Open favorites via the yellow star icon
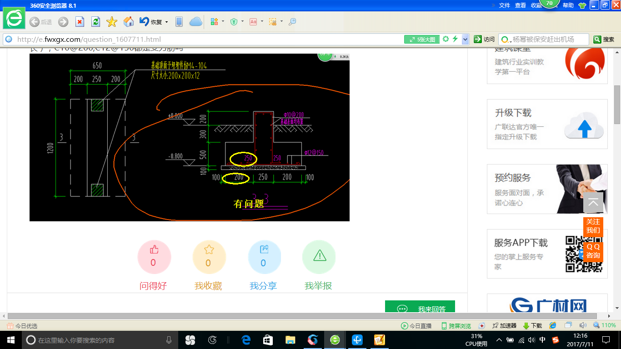The image size is (621, 349). point(112,22)
